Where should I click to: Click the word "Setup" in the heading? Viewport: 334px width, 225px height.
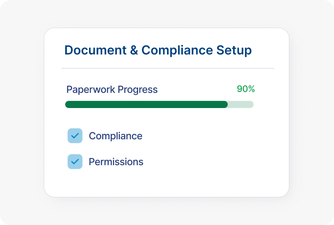(x=234, y=50)
